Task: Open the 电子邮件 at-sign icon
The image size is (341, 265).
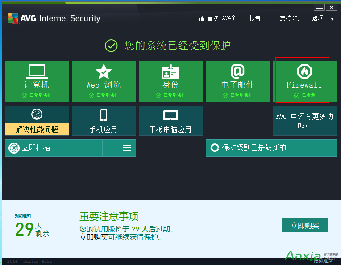Action: click(237, 72)
